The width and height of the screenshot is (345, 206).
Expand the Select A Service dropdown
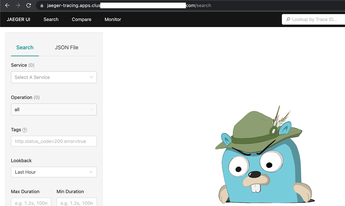[54, 77]
